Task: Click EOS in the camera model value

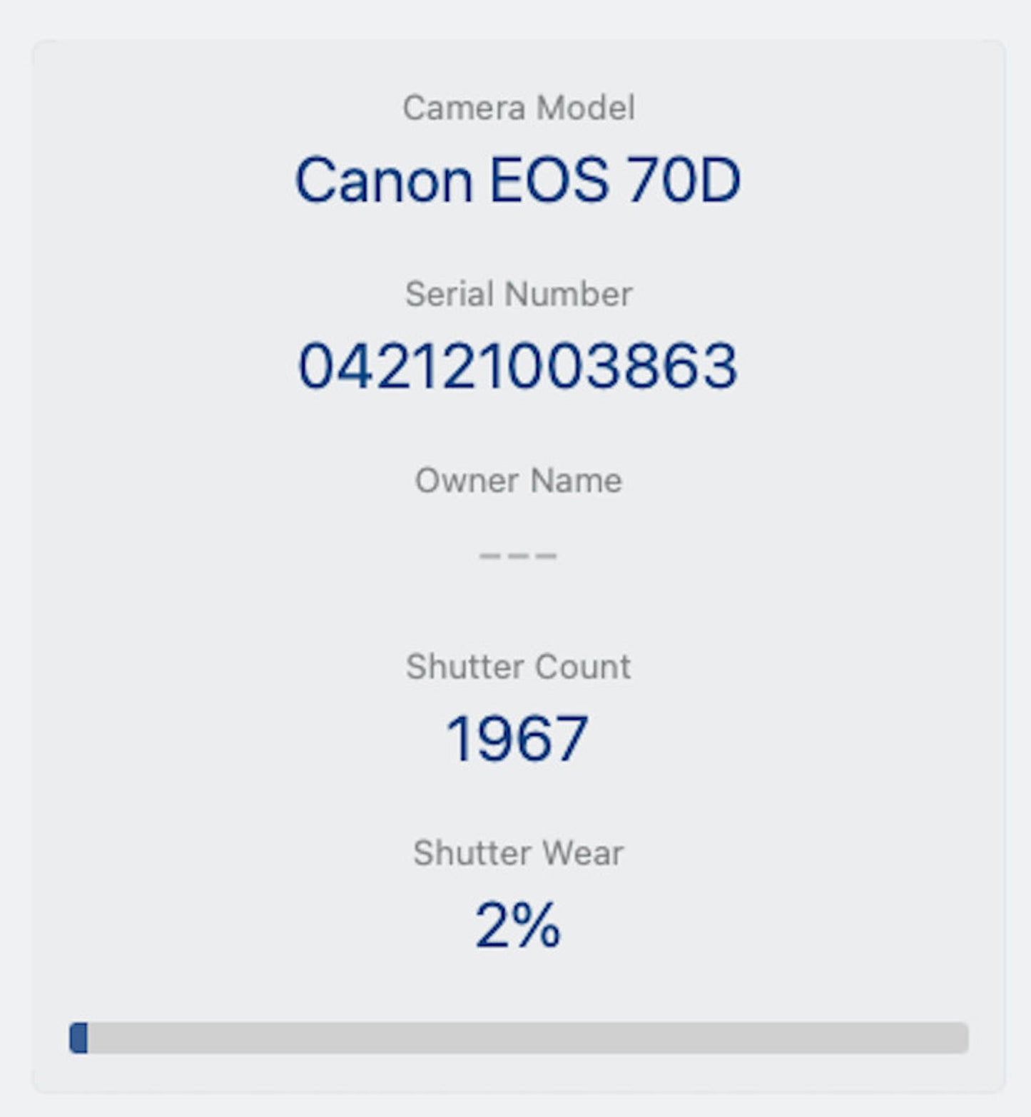Action: point(549,180)
